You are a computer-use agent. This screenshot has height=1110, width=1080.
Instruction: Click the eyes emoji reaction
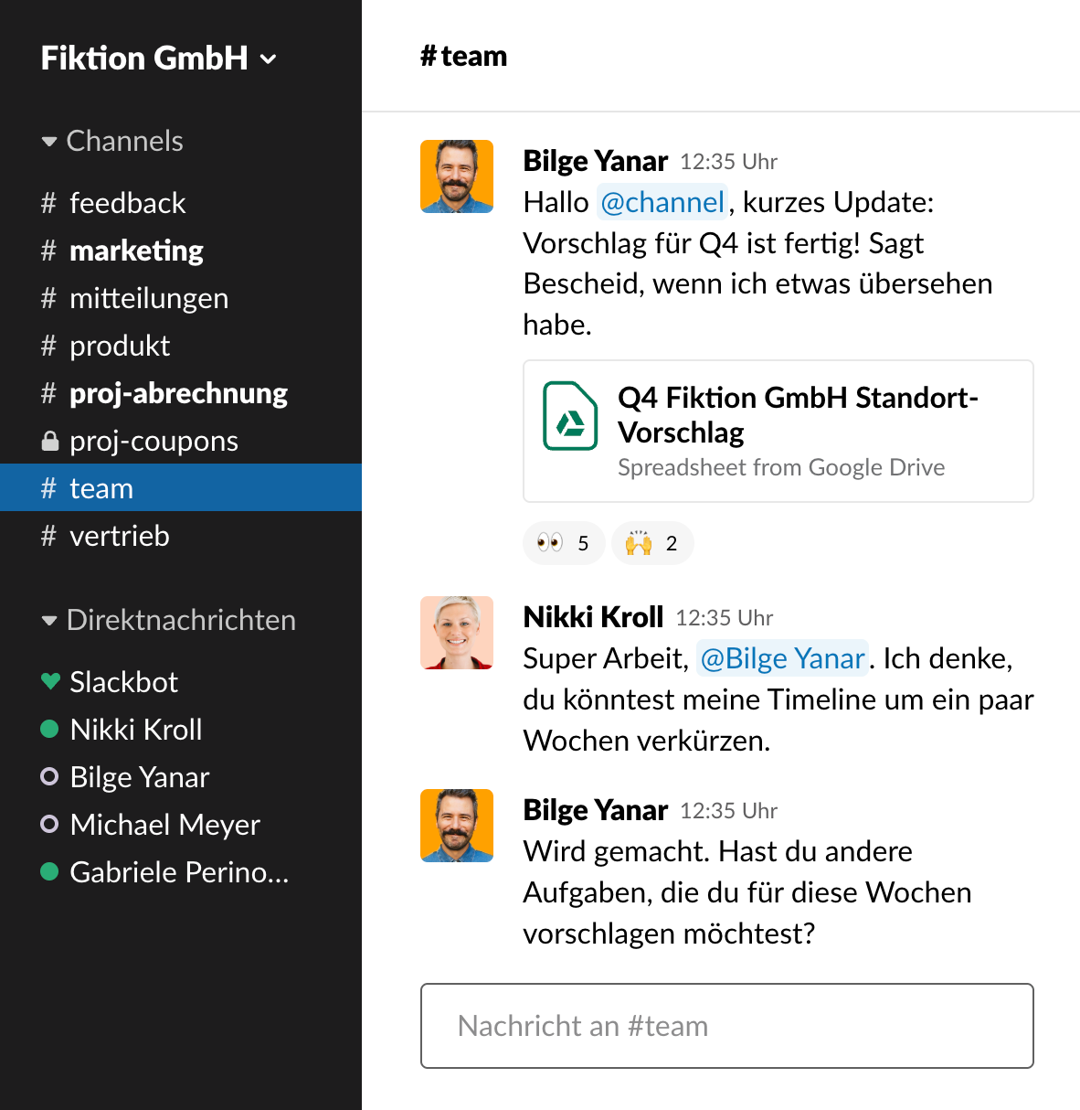(x=564, y=543)
